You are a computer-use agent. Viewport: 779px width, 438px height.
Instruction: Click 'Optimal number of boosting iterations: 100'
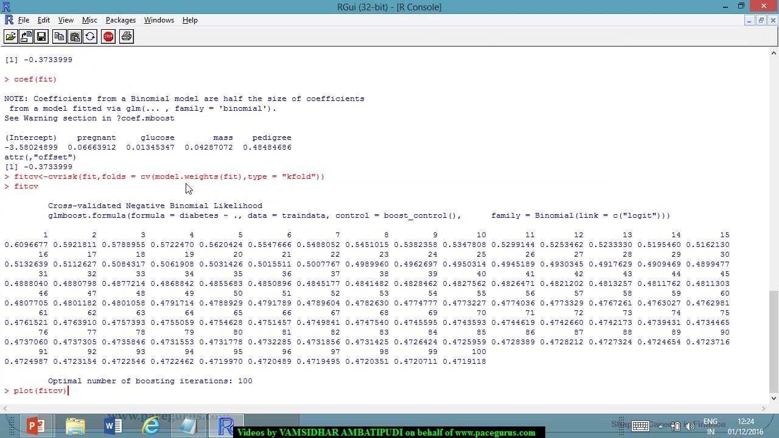pyautogui.click(x=150, y=381)
